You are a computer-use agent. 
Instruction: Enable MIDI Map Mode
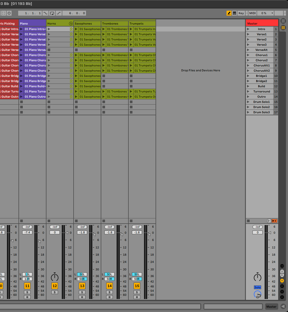(x=253, y=13)
